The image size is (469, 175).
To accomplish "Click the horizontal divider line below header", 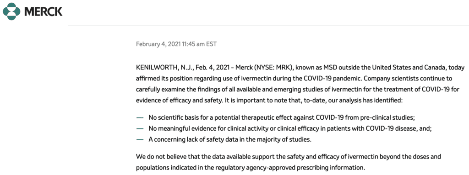I will (268, 26).
